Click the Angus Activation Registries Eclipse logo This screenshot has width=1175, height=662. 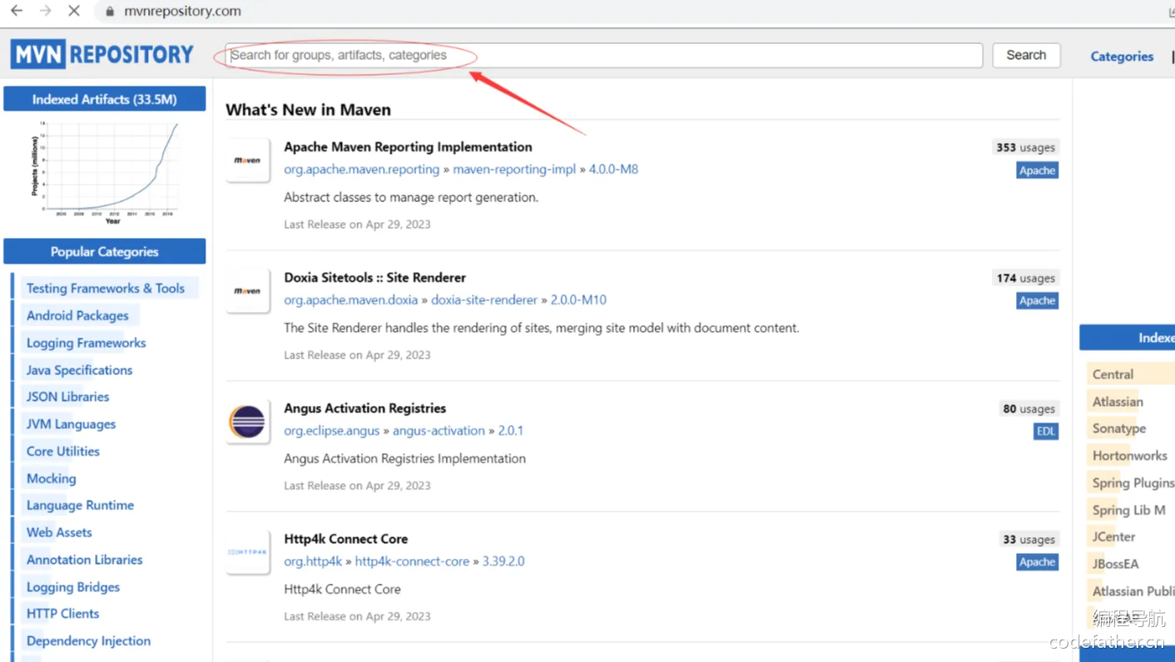coord(248,422)
